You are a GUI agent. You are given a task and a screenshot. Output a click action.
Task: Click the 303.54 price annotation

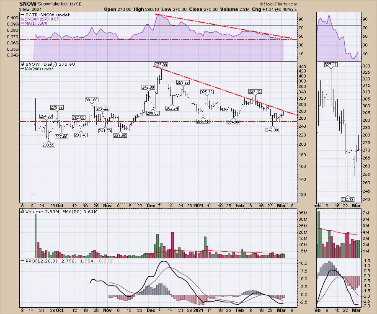172,108
